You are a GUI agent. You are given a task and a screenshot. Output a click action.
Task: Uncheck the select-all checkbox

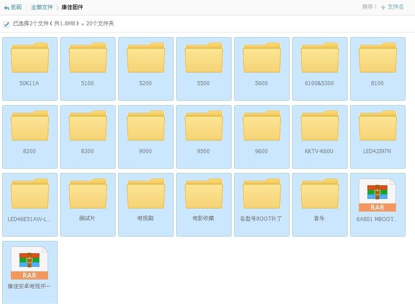(x=6, y=24)
